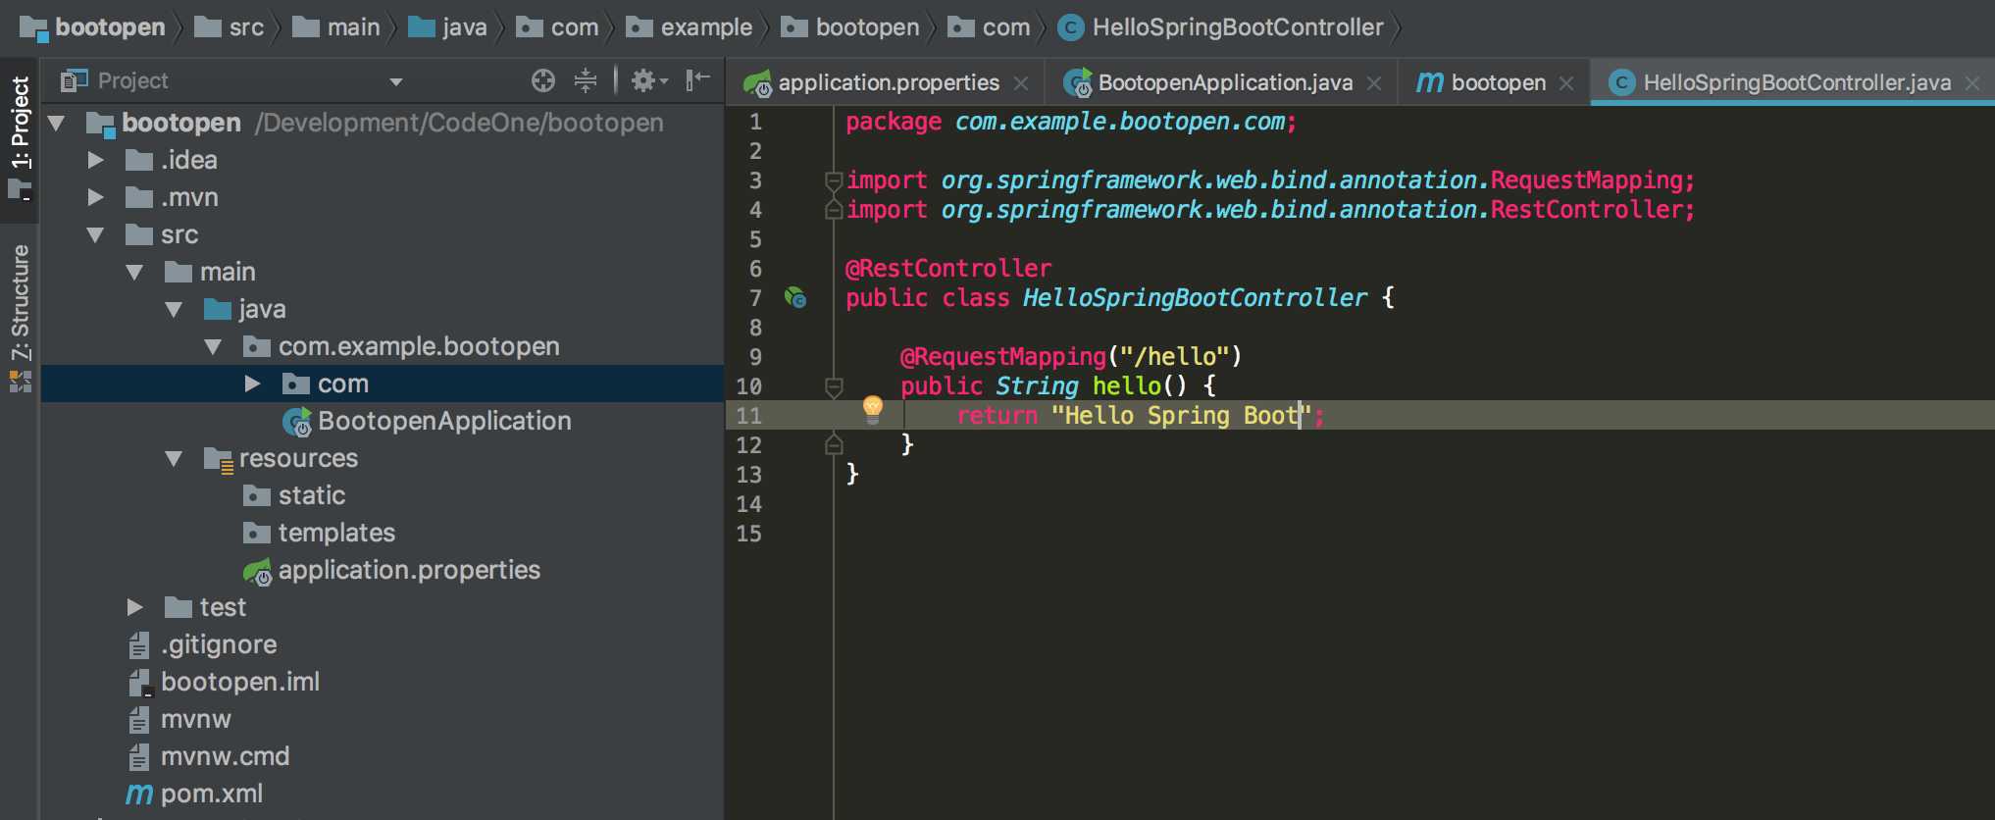This screenshot has height=820, width=1995.
Task: Close the bootopen Maven tab
Action: 1566,83
